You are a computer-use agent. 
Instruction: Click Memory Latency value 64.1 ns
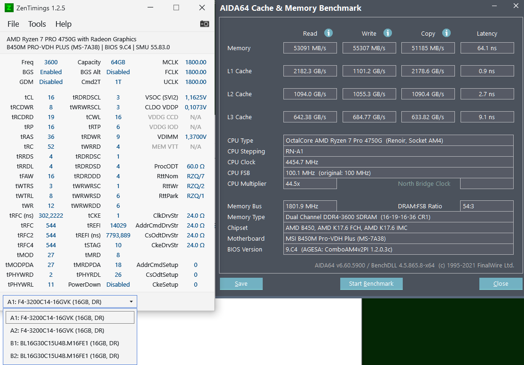pos(487,48)
